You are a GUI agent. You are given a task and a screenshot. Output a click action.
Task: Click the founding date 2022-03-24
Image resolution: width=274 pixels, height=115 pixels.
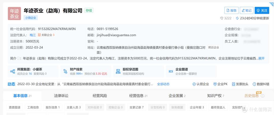coord(34,47)
